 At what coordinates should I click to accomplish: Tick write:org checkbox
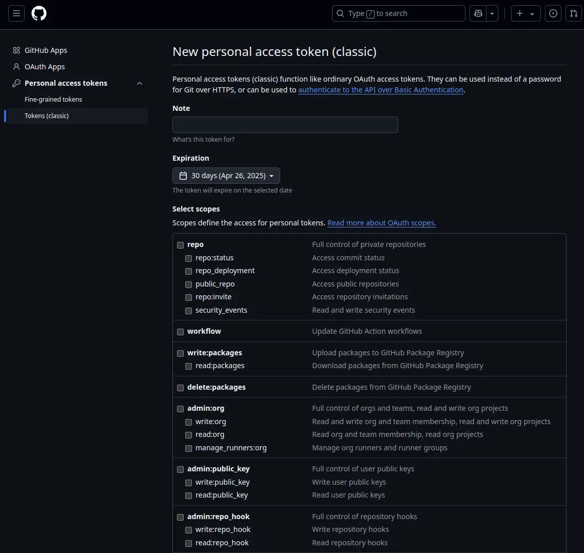point(189,422)
